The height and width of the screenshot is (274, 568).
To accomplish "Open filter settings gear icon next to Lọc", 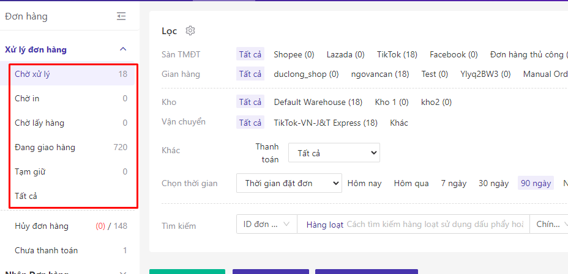I will 190,31.
